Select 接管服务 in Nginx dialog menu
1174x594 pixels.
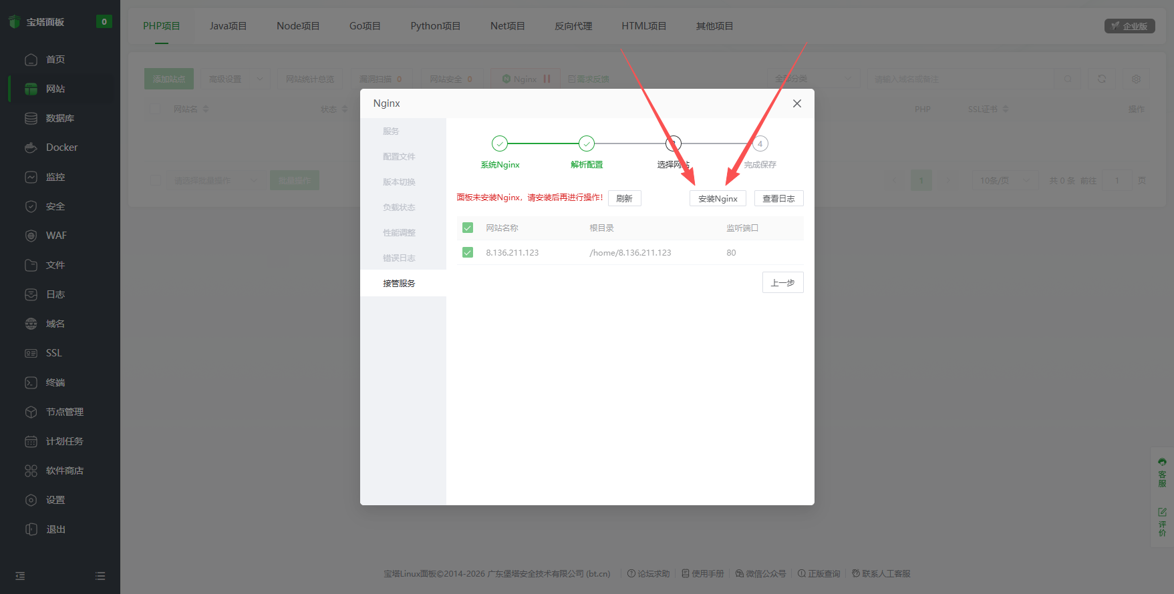click(x=403, y=283)
